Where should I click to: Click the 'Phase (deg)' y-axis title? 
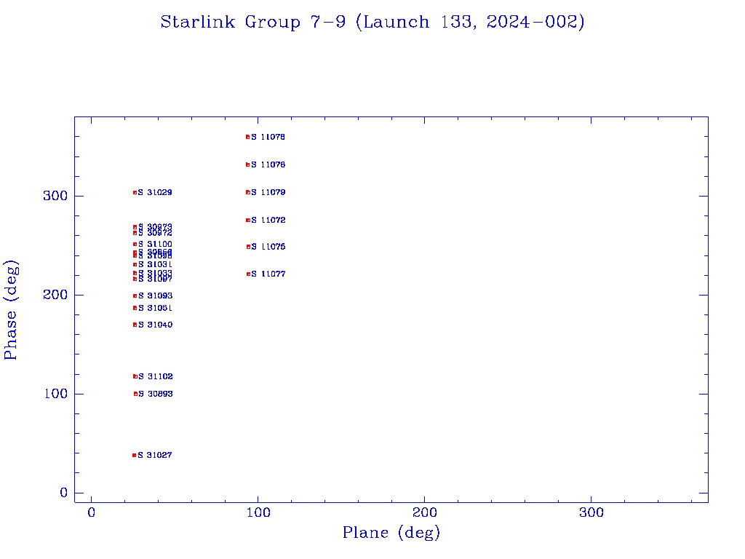click(x=12, y=309)
